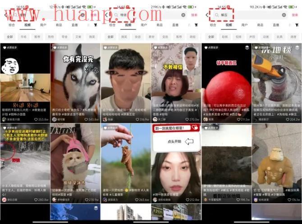Open the author avatar on the husky video

tap(54, 119)
